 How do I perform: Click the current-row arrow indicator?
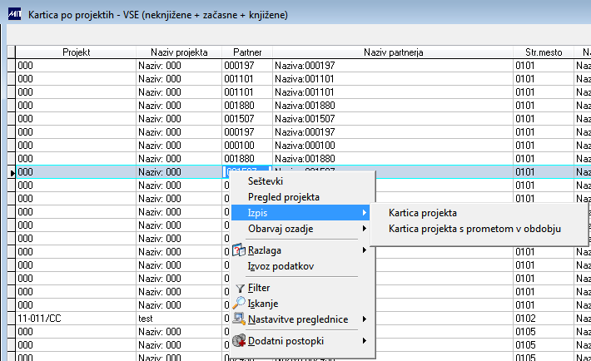coord(12,172)
